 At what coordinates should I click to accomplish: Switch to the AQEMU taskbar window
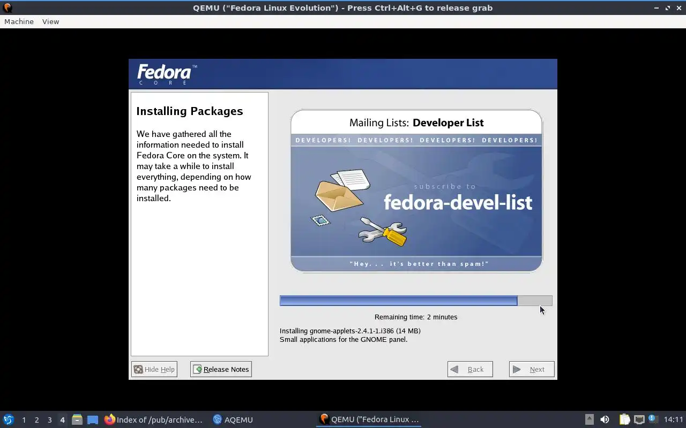pyautogui.click(x=233, y=419)
